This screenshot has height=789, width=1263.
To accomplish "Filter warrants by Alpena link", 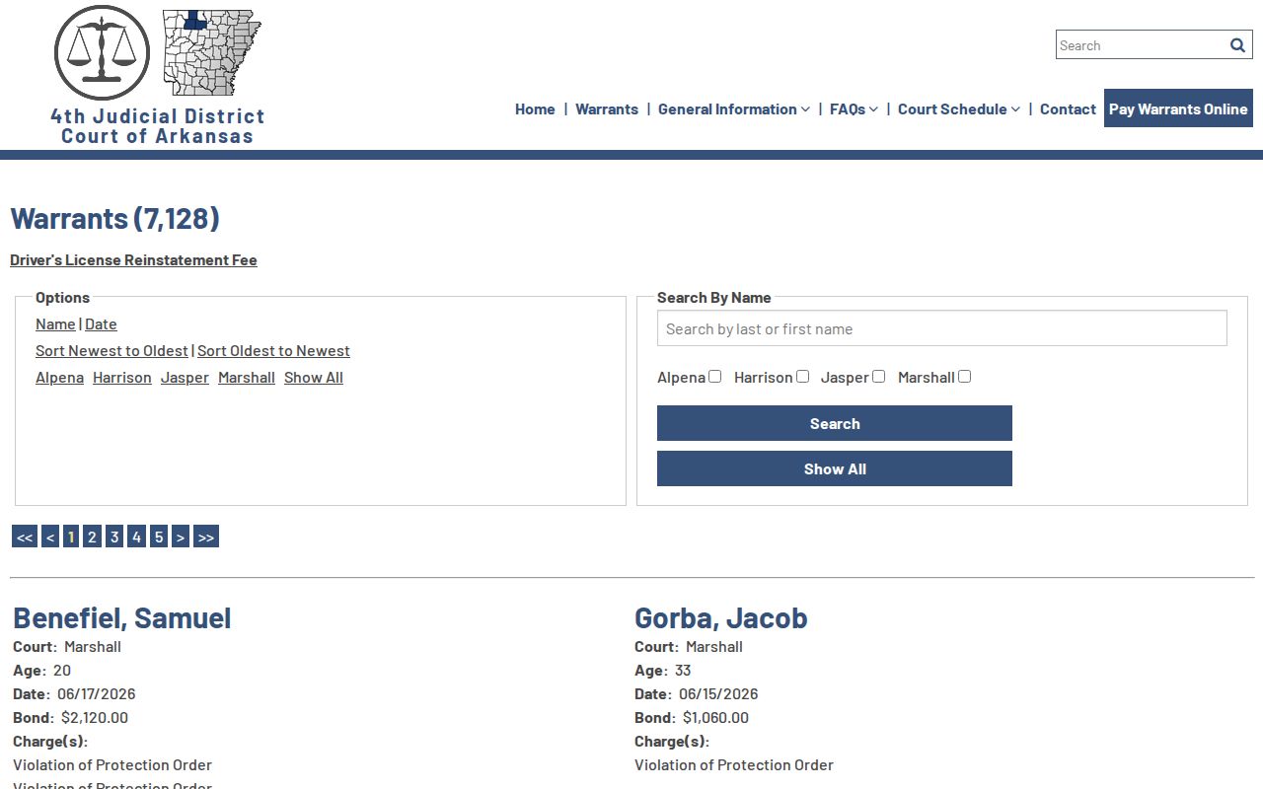I will (x=59, y=378).
